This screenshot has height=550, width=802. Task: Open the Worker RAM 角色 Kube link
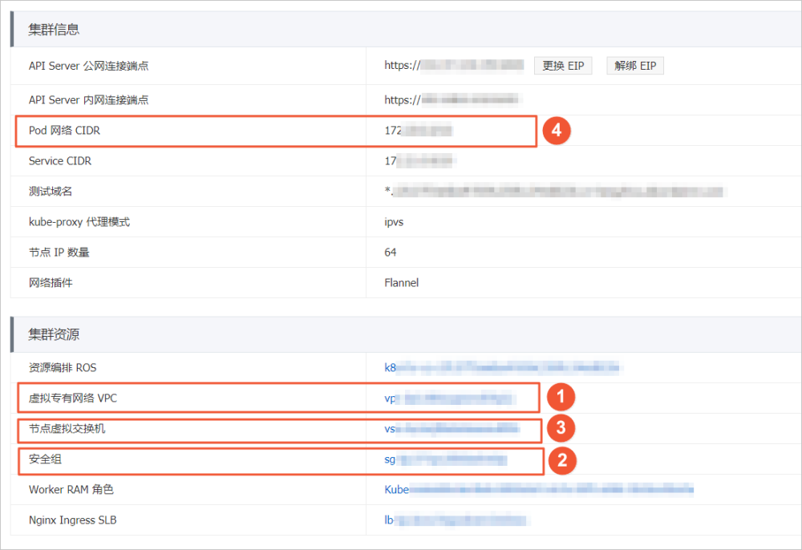(x=539, y=490)
